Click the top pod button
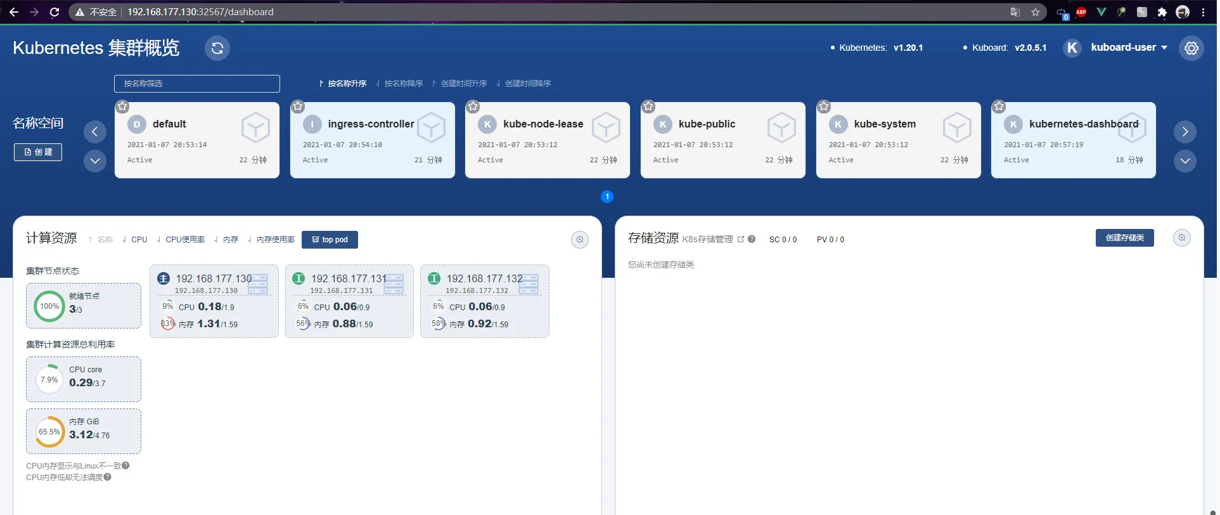The height and width of the screenshot is (515, 1220). tap(330, 240)
